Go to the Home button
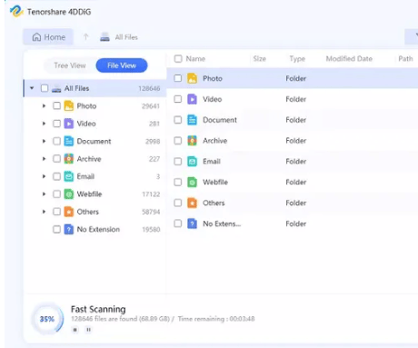 [48, 37]
